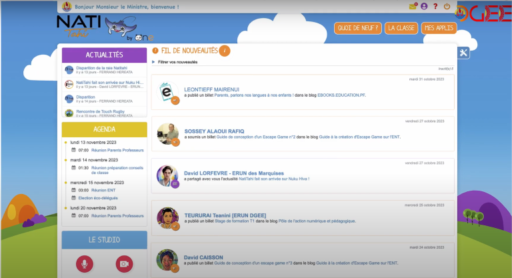Screen dimensions: 512x278
Task: Expand the Filtrer vos nouveautés section
Action: click(177, 62)
